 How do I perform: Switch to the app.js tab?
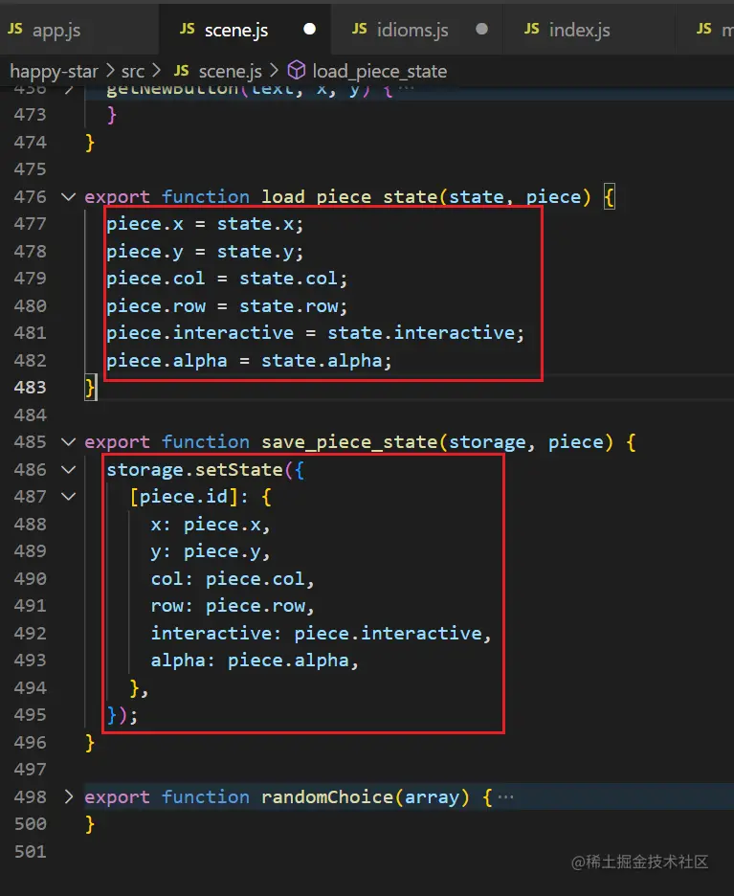(x=56, y=30)
